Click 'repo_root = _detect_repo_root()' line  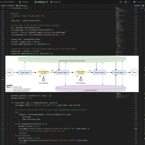coord(26,21)
